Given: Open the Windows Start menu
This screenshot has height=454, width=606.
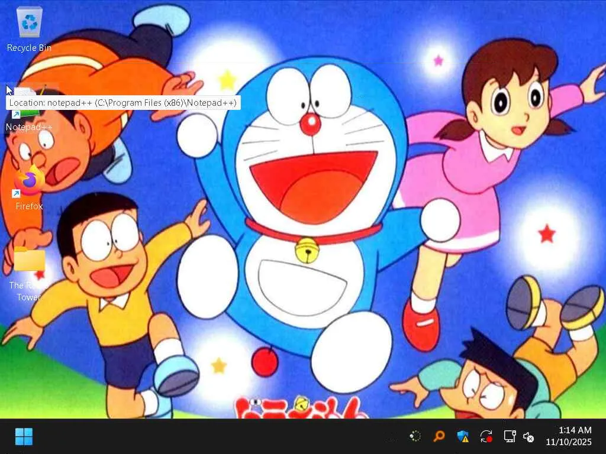Looking at the screenshot, I should (x=24, y=437).
